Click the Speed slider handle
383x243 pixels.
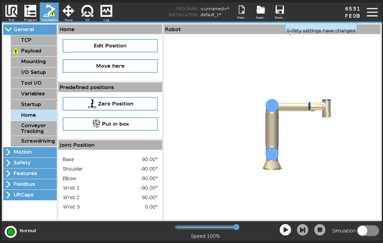pos(236,227)
